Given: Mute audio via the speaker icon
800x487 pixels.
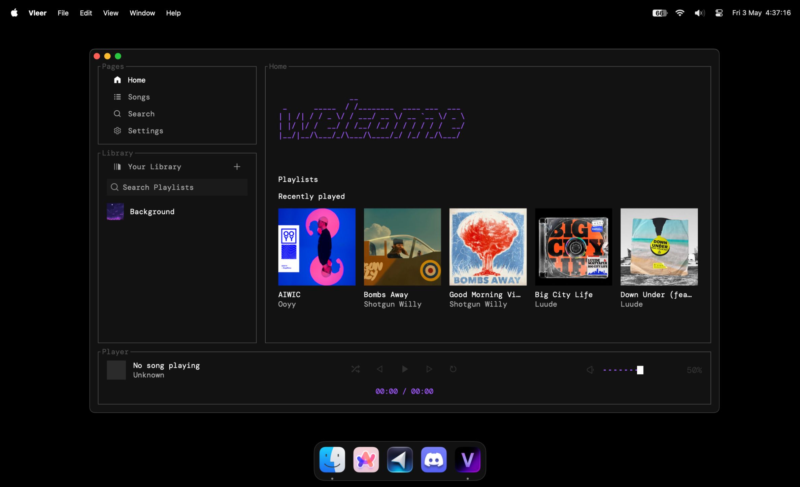Looking at the screenshot, I should click(x=589, y=369).
